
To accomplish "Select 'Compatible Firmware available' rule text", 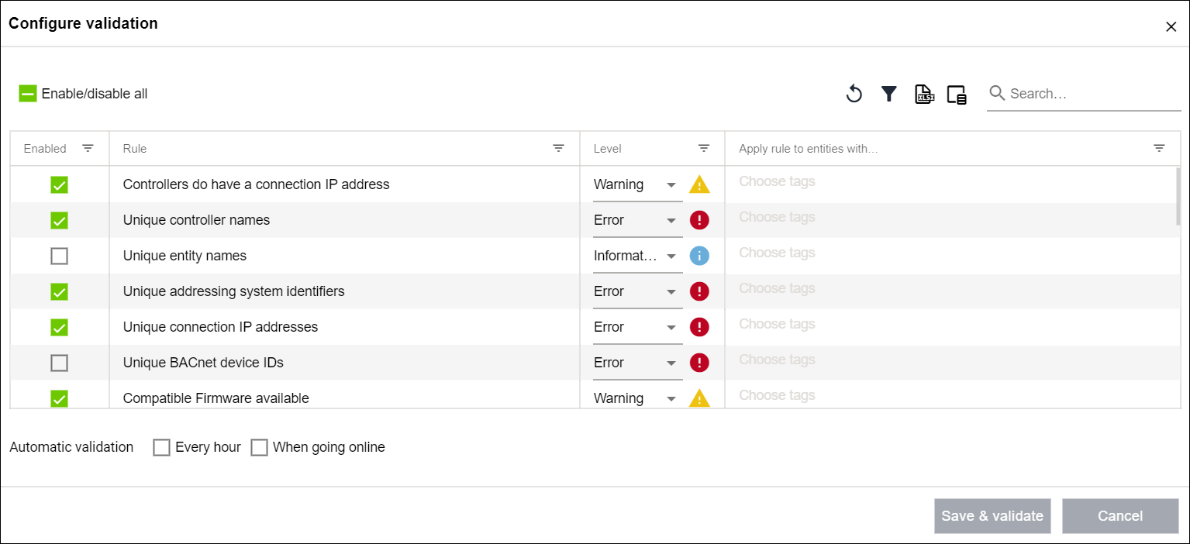I will [x=216, y=398].
